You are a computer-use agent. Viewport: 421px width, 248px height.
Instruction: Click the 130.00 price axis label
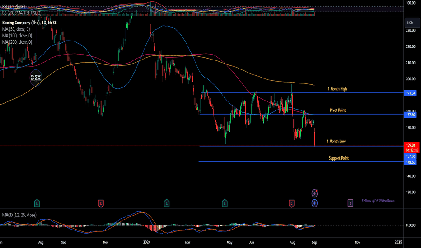click(411, 192)
